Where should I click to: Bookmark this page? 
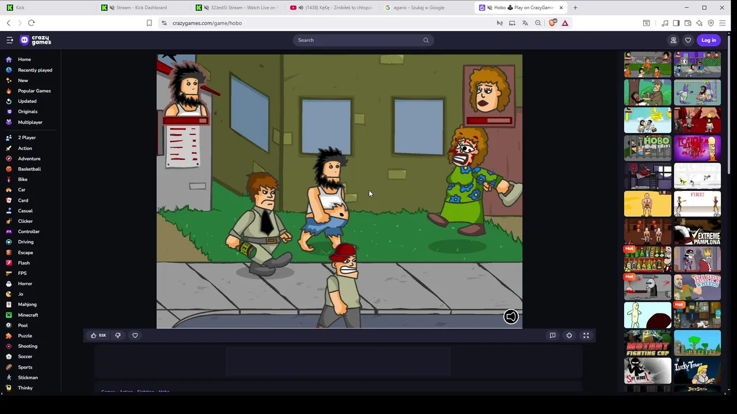point(149,23)
